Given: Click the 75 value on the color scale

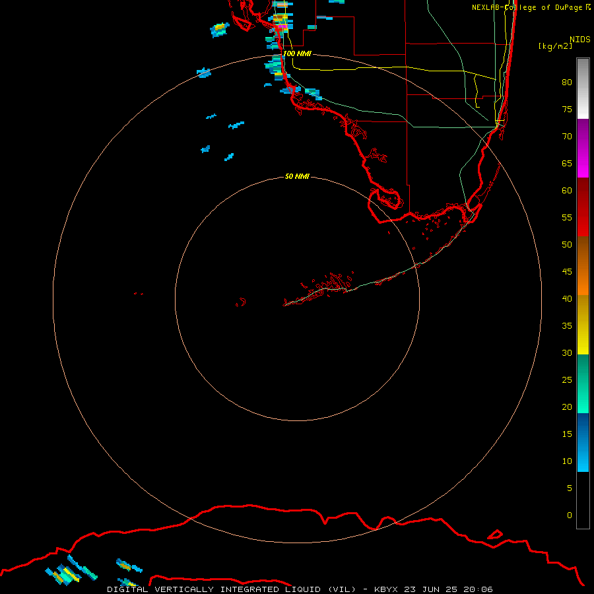Looking at the screenshot, I should point(567,109).
